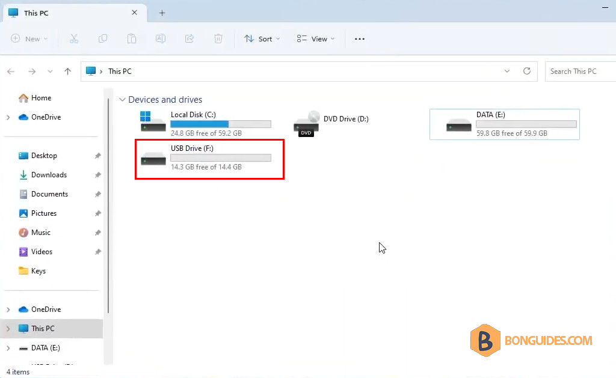Expand the DATA (E:) tree node
The image size is (616, 378).
coord(8,348)
